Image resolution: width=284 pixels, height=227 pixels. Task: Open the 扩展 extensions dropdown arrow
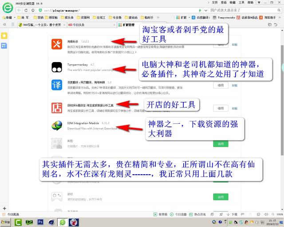(189, 17)
